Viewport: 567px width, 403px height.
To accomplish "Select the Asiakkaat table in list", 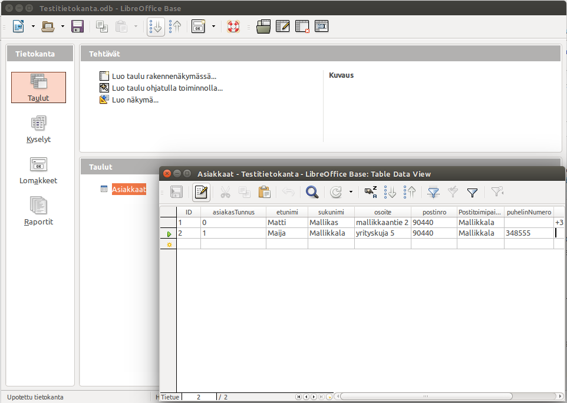I will pos(128,190).
